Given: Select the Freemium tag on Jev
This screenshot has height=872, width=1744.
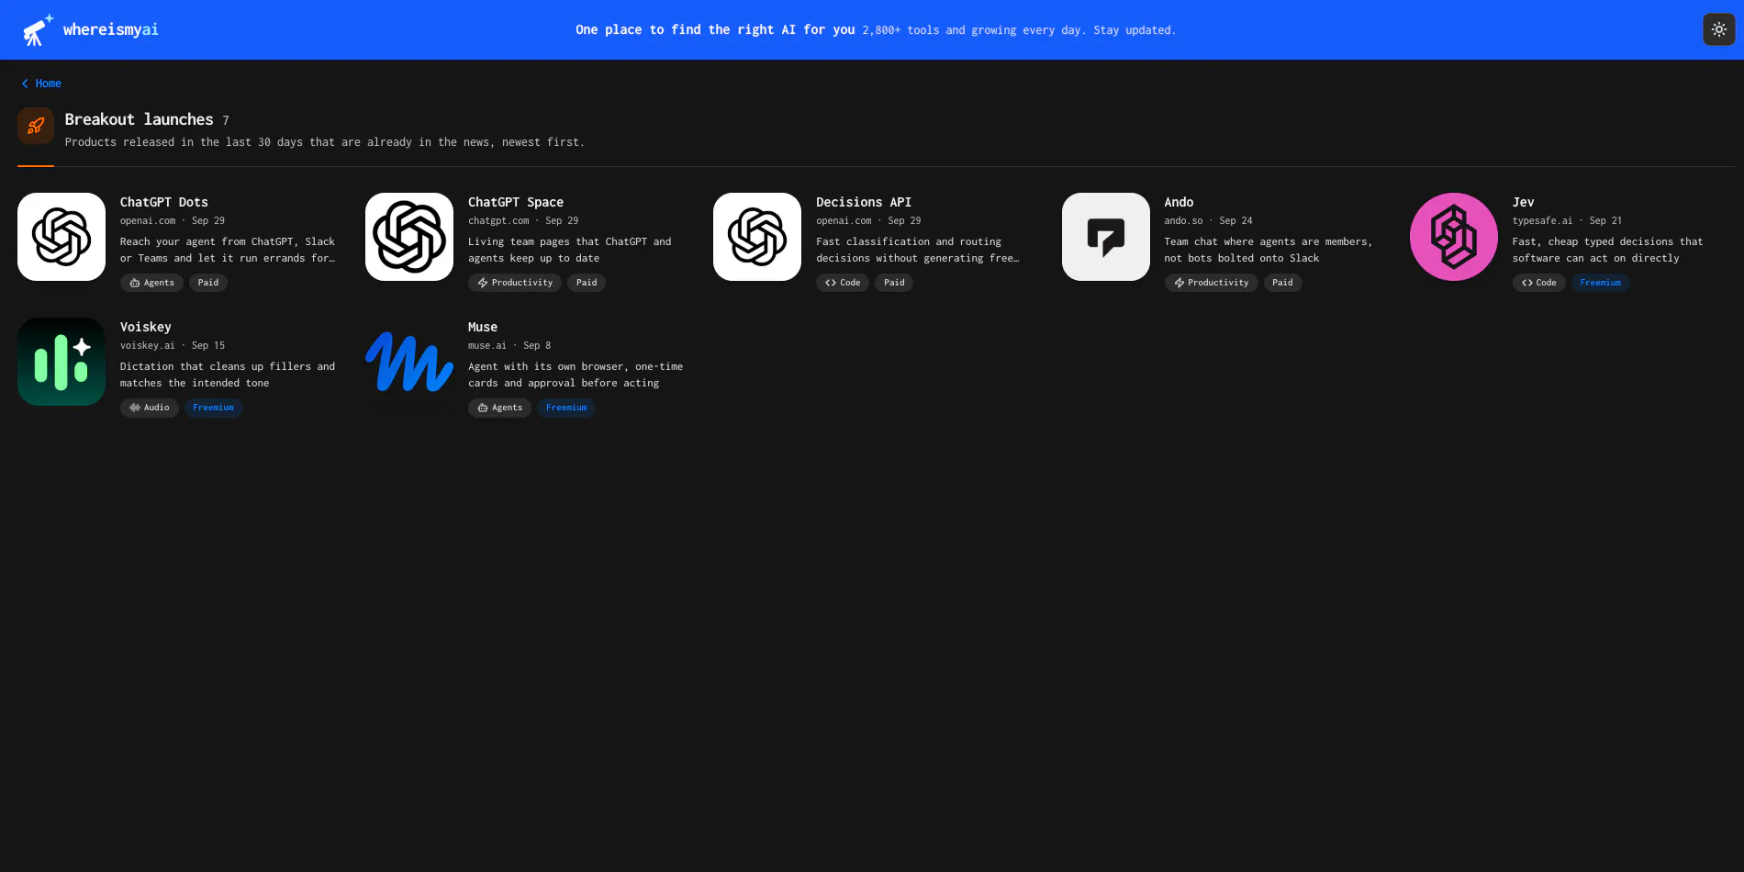Looking at the screenshot, I should pyautogui.click(x=1601, y=283).
